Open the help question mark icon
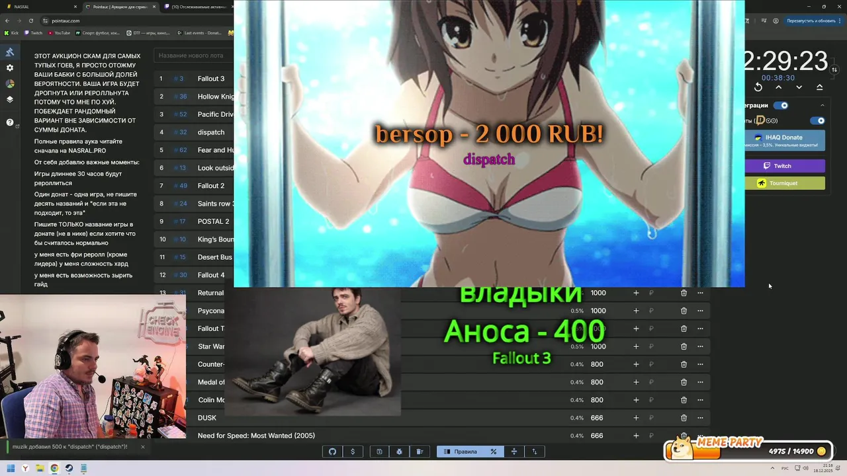Image resolution: width=847 pixels, height=476 pixels. coord(10,122)
